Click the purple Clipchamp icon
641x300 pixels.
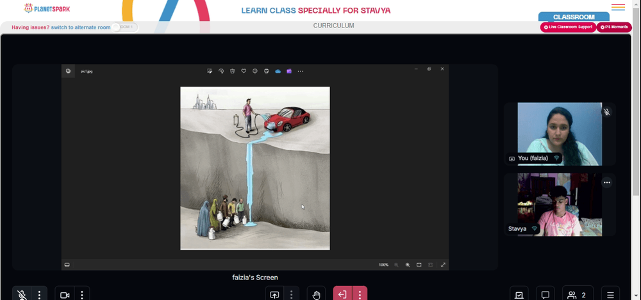289,71
